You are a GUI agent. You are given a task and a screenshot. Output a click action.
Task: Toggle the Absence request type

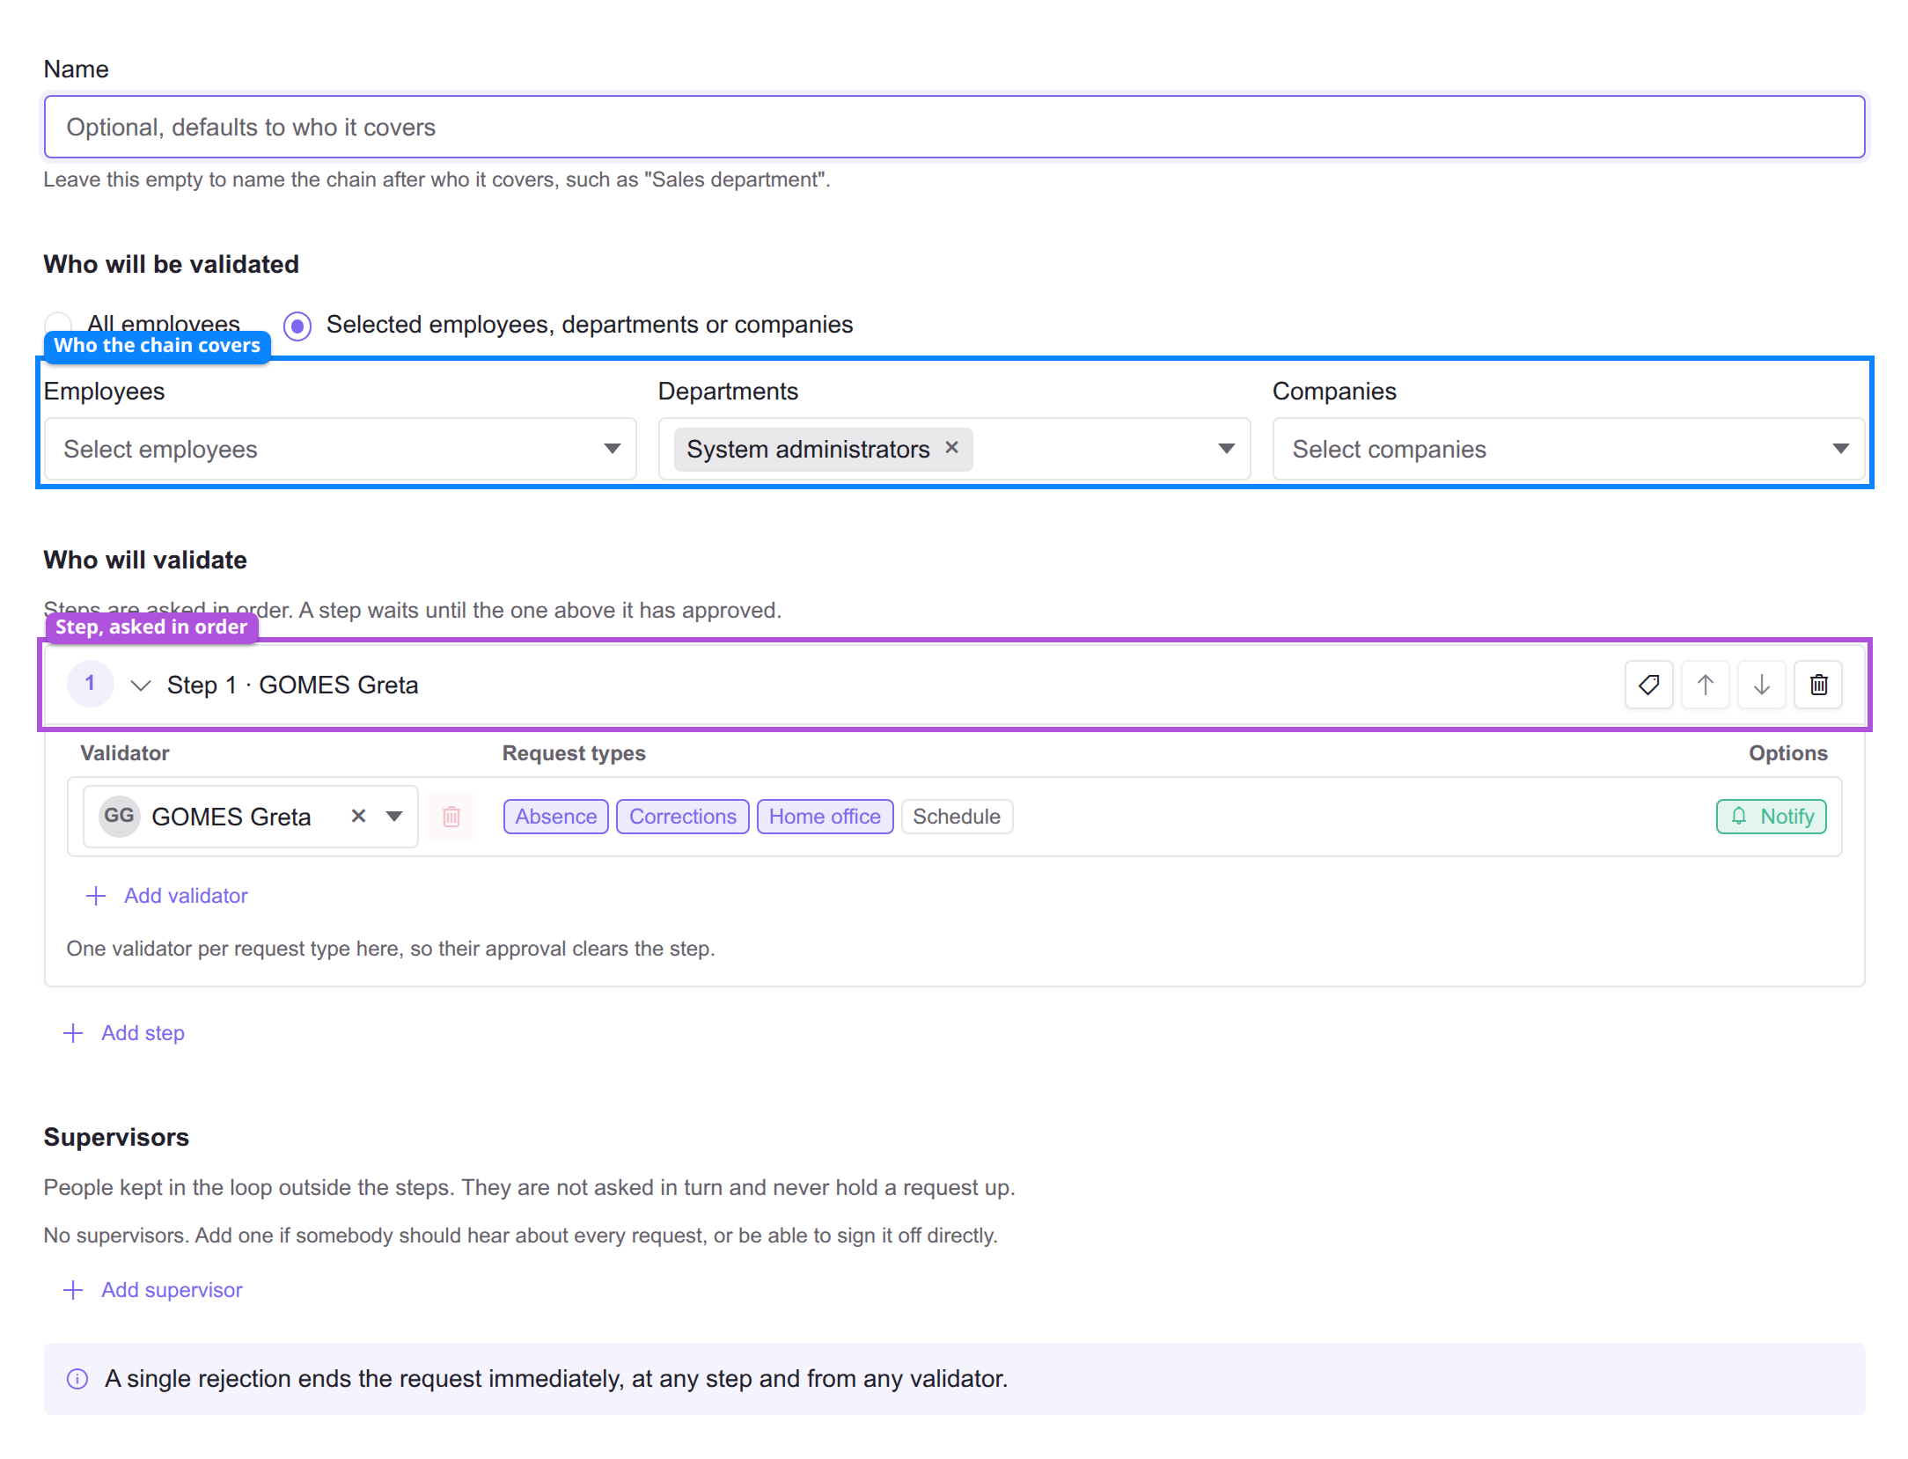tap(555, 817)
